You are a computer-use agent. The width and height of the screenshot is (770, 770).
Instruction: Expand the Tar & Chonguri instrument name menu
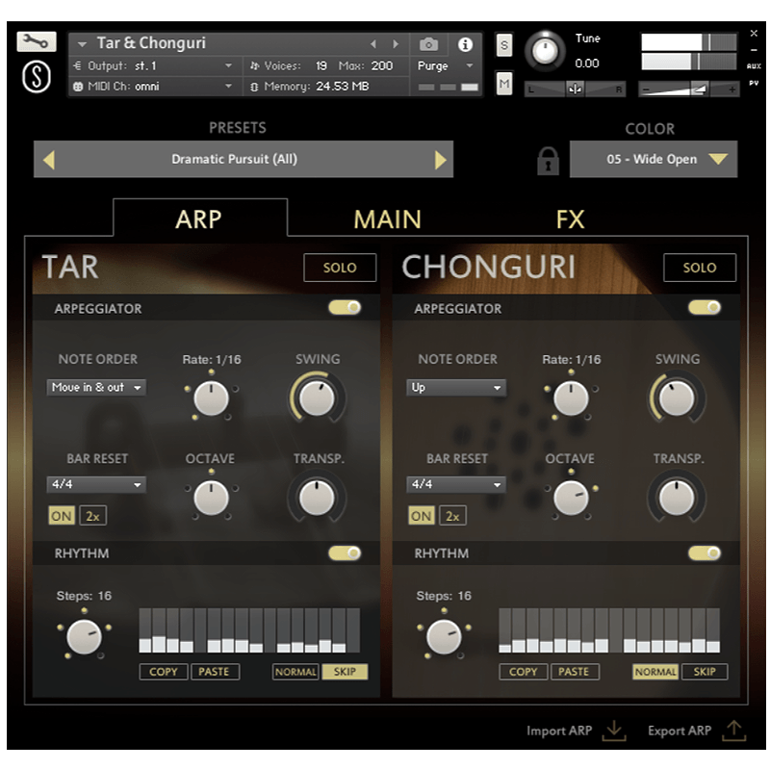pyautogui.click(x=82, y=44)
